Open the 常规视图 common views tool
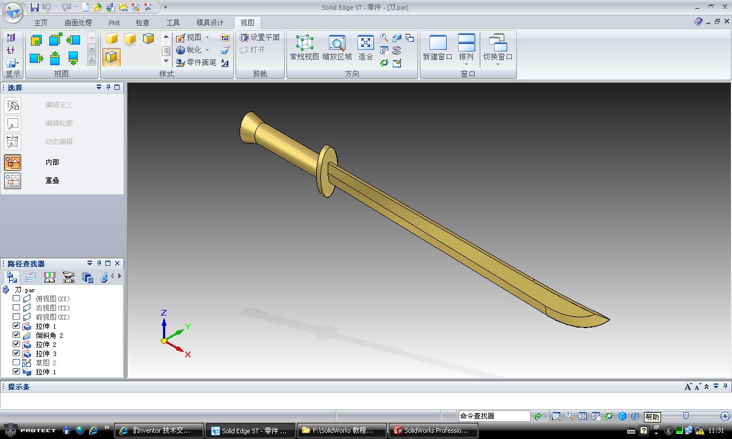 point(304,48)
